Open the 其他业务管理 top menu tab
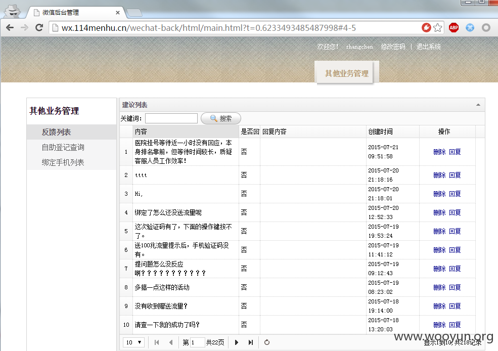Screen dimensions: 498x351 coord(346,73)
